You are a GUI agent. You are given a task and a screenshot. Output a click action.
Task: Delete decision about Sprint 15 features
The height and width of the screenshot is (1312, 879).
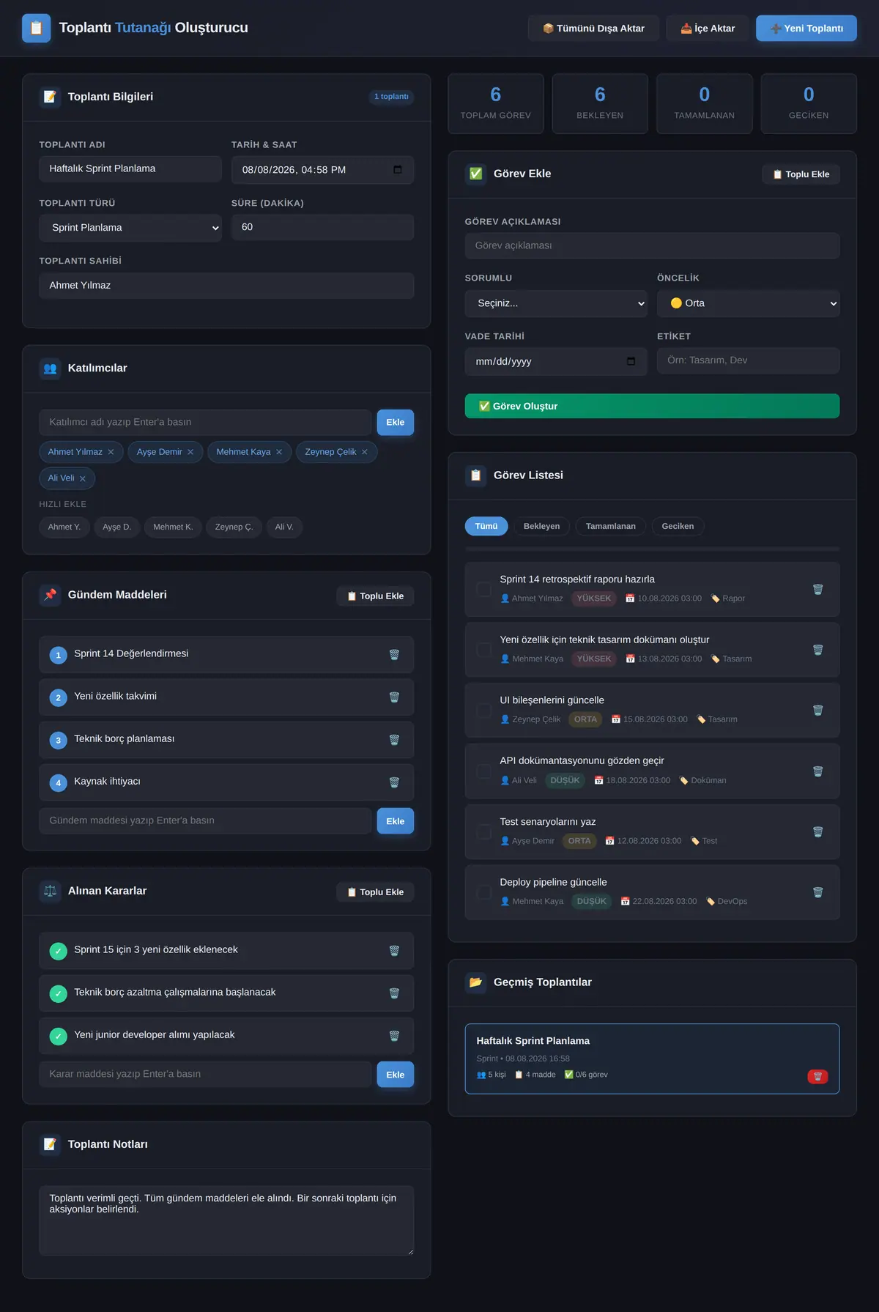click(x=394, y=950)
